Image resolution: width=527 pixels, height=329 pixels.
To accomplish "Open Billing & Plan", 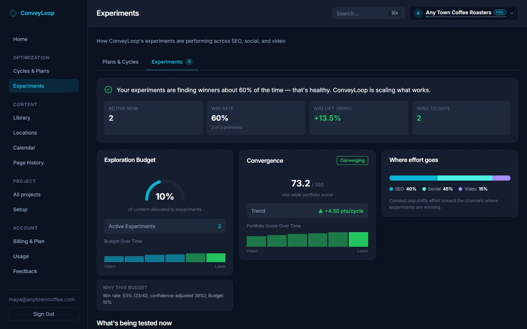I will pyautogui.click(x=44, y=241).
